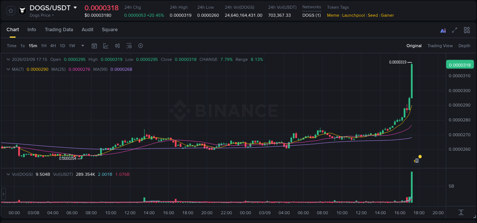The image size is (477, 223).
Task: Click the fullscreen expand arrow icon
Action: 454,30
